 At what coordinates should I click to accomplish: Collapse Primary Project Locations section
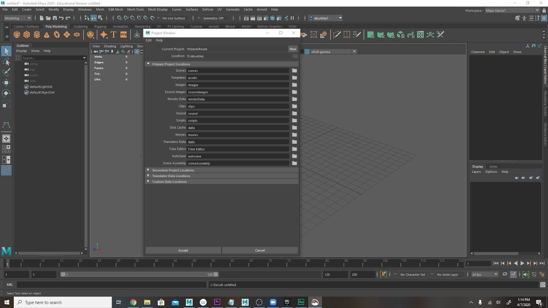point(149,64)
